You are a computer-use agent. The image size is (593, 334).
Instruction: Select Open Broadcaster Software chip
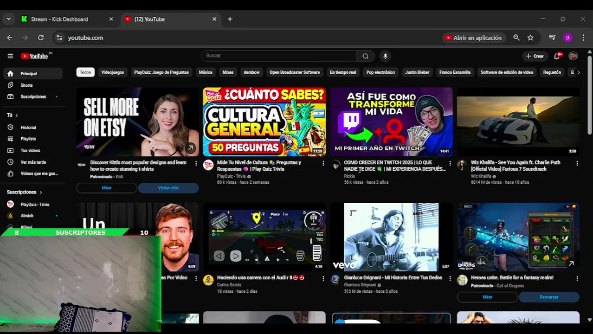(x=295, y=72)
